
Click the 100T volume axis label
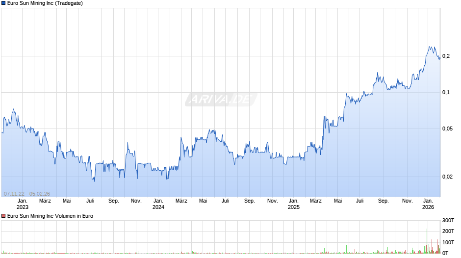[x=448, y=242]
